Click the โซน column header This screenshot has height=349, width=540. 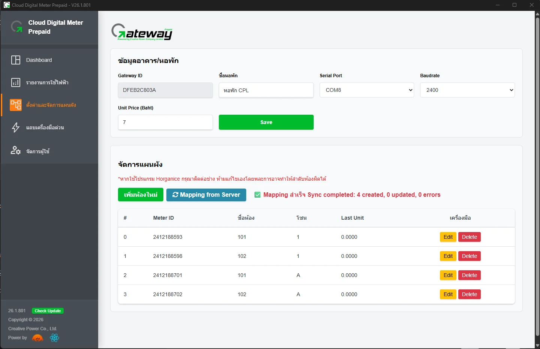coord(301,218)
